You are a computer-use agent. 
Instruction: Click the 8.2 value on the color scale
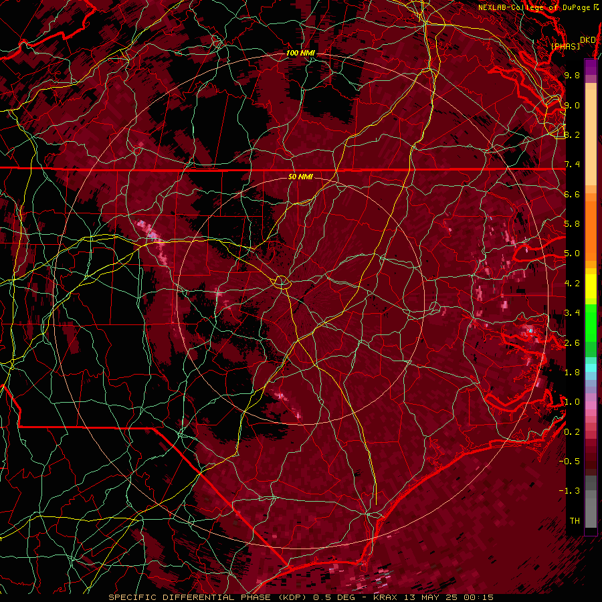[572, 134]
